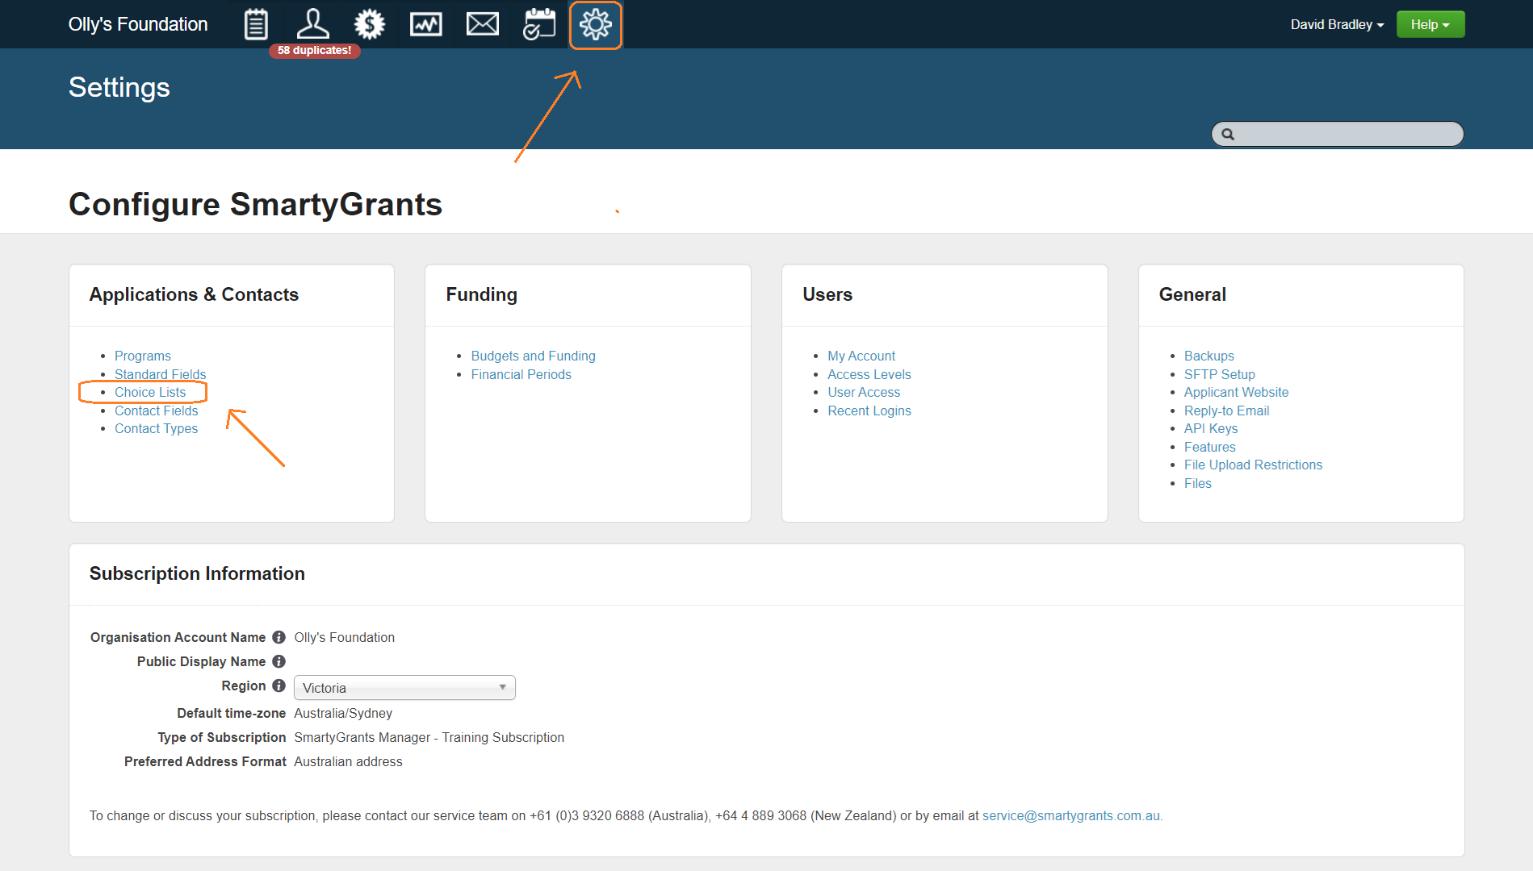This screenshot has width=1533, height=871.
Task: Expand the green Help dropdown
Action: 1430,24
